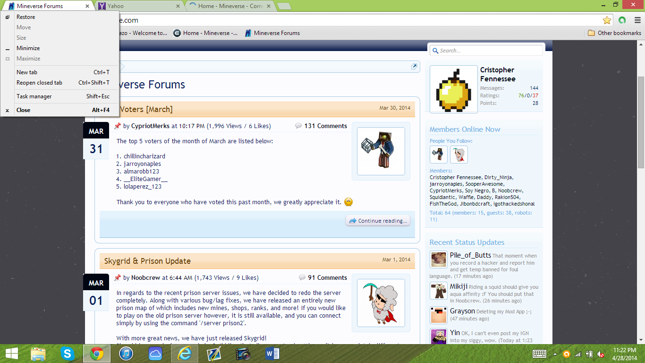
Task: Open the battery power tray icon
Action: [x=589, y=354]
